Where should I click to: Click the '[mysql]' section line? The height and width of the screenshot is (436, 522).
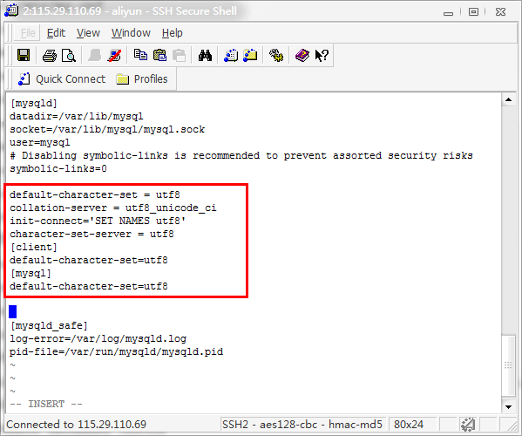pos(31,273)
